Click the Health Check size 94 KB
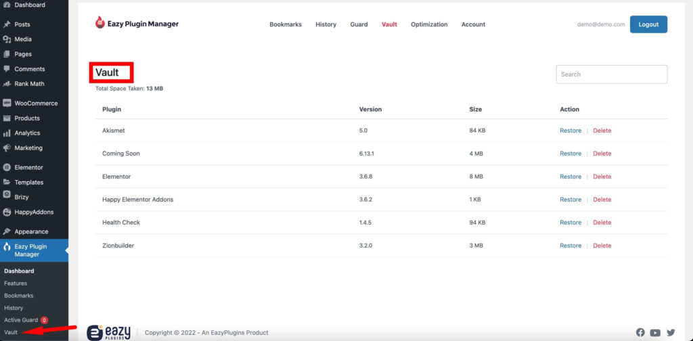 click(x=477, y=222)
